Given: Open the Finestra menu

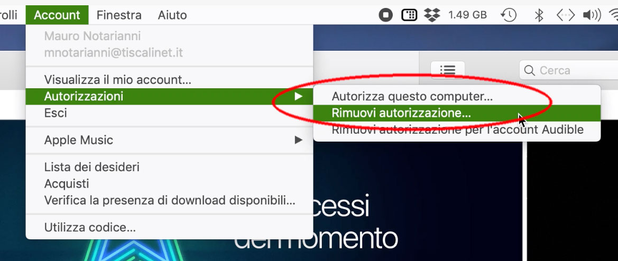Looking at the screenshot, I should [x=119, y=15].
